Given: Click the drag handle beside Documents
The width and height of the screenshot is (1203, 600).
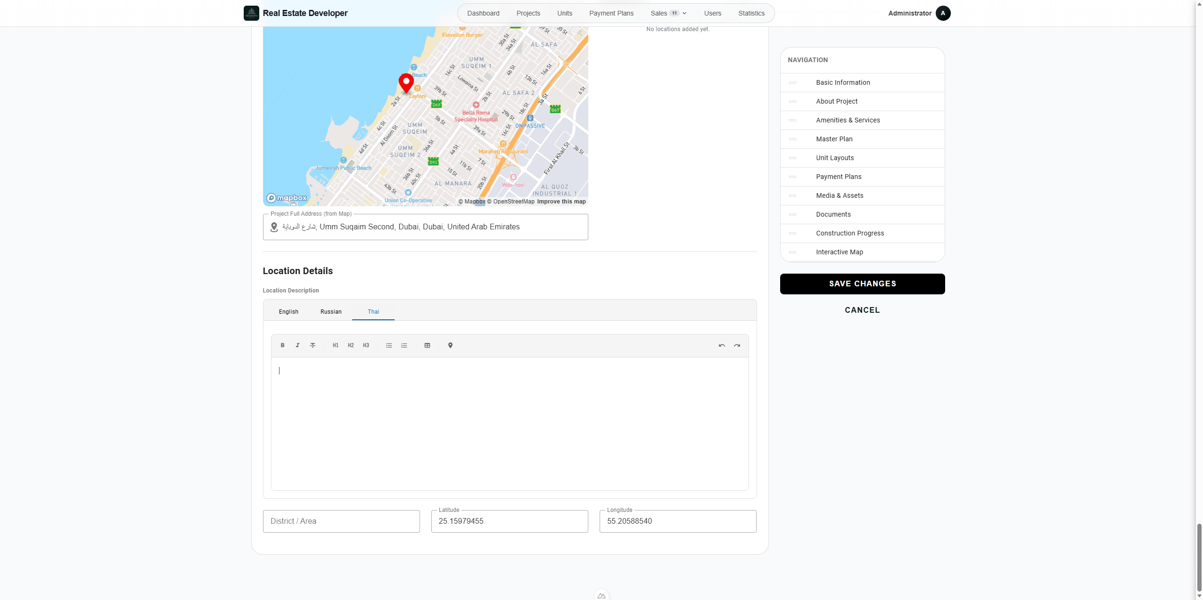Looking at the screenshot, I should [792, 214].
